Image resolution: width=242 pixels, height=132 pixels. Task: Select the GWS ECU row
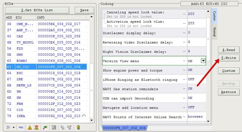(46, 55)
